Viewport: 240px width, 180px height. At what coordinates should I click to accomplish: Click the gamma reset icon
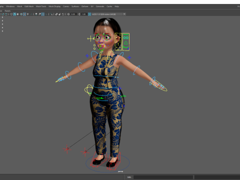(79, 14)
